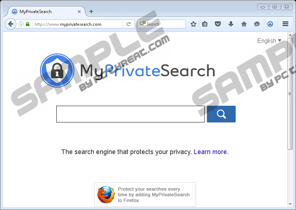The height and width of the screenshot is (210, 296).
Task: Open a new tab with the plus button
Action: coord(91,12)
